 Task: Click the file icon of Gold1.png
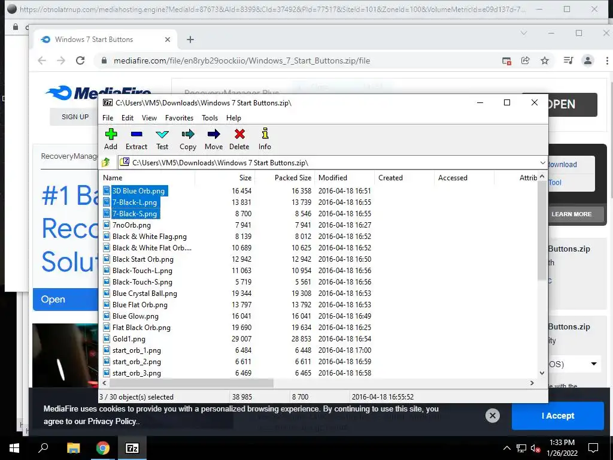pos(107,338)
